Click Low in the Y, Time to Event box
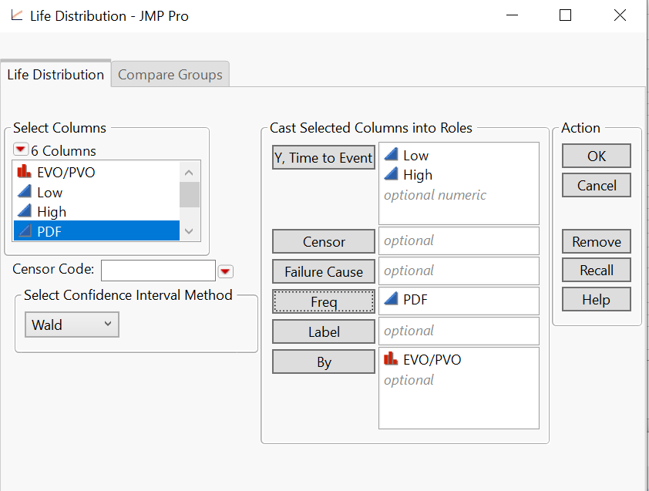The height and width of the screenshot is (491, 649). 415,156
